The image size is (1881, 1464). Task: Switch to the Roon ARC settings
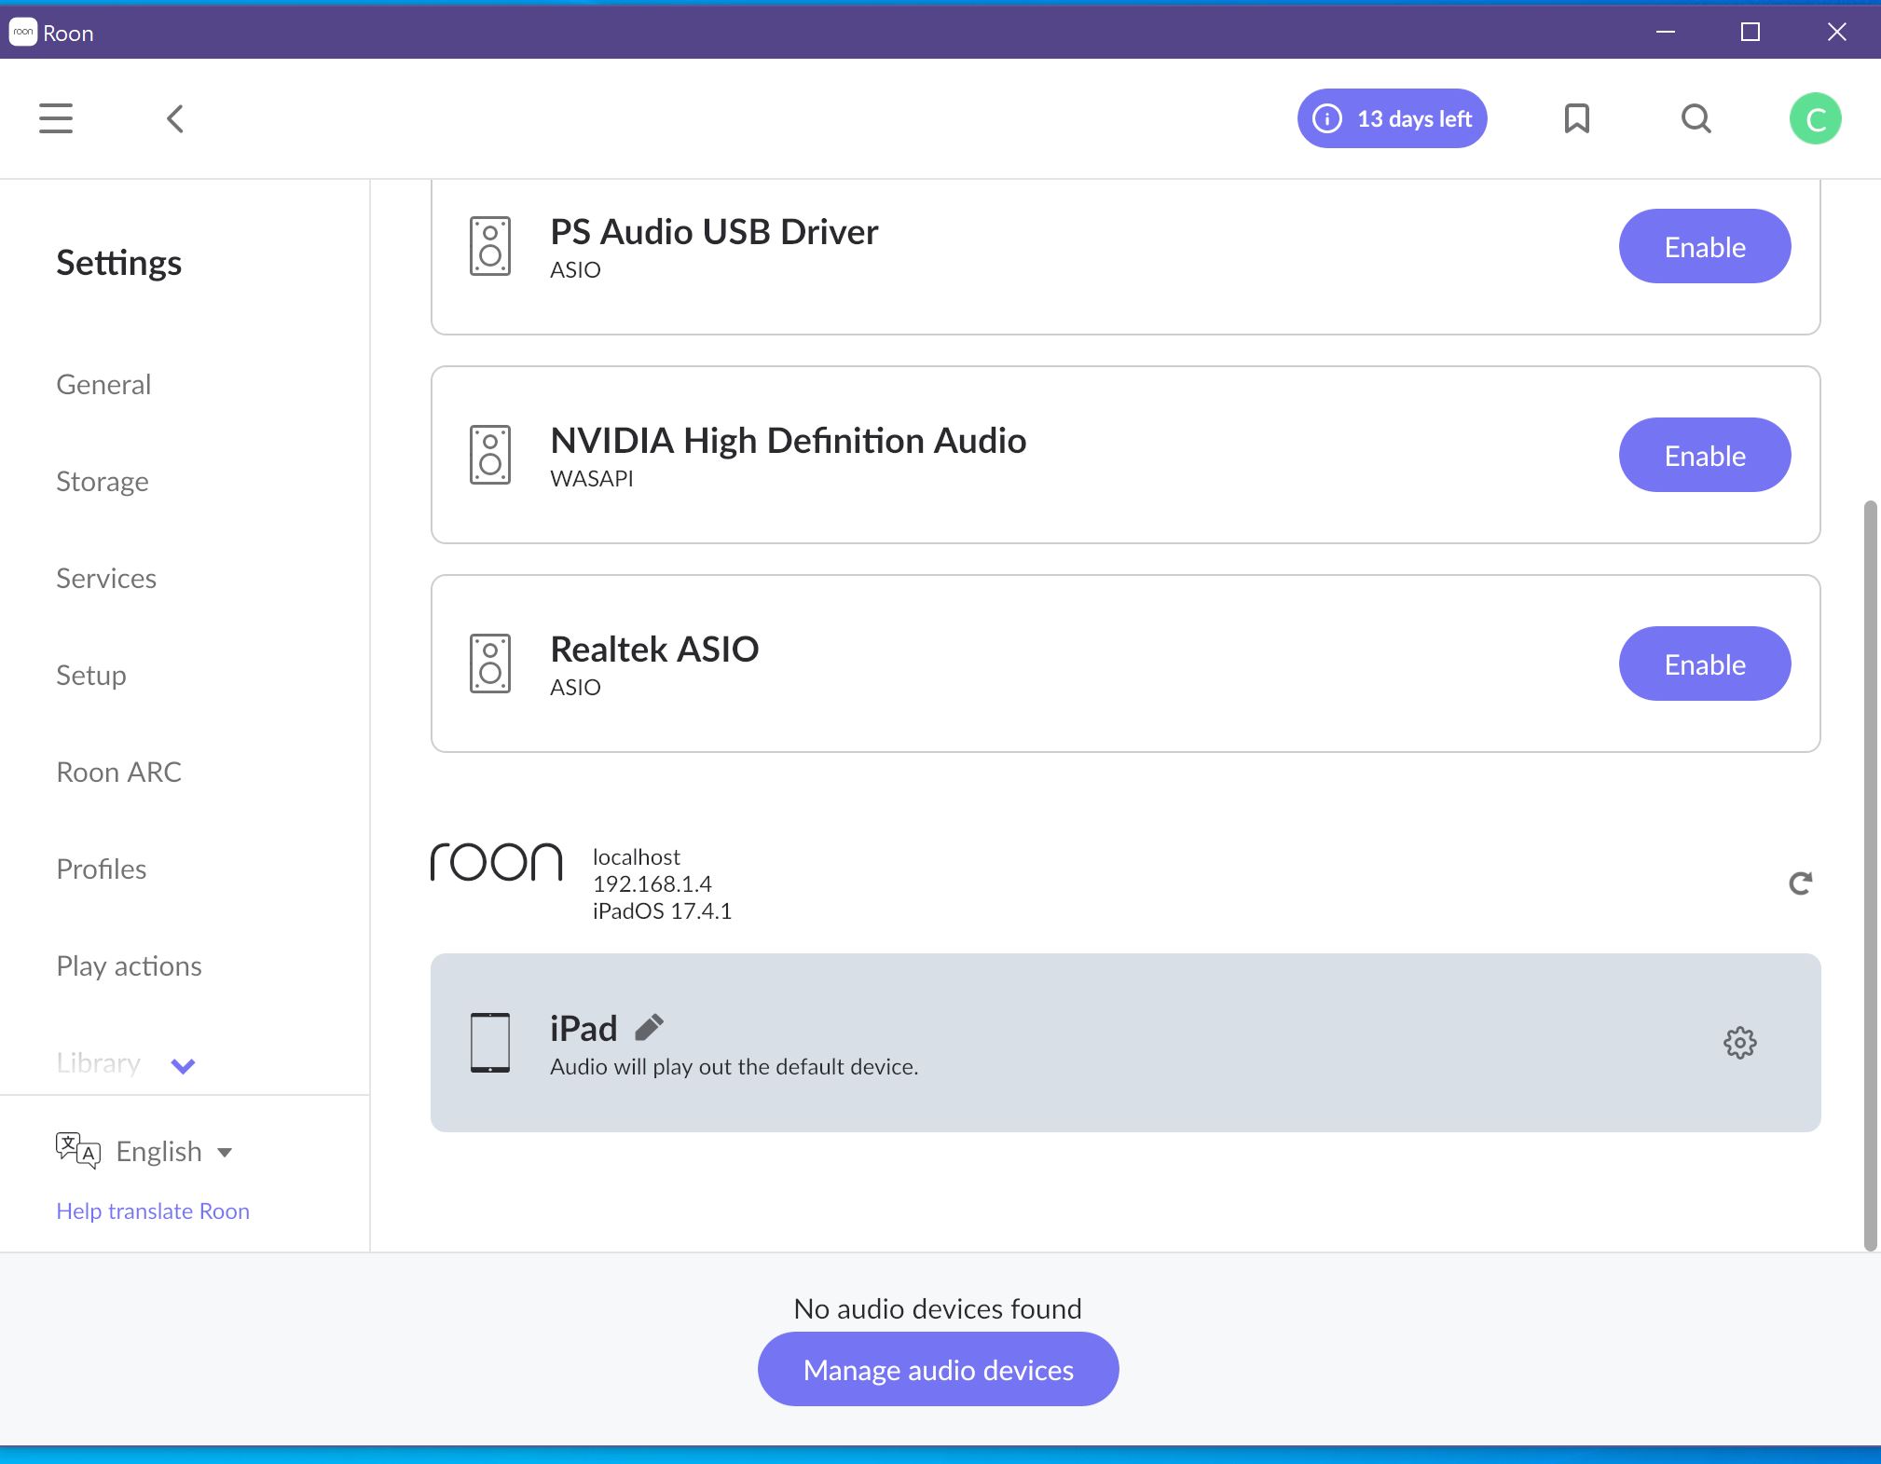[118, 772]
